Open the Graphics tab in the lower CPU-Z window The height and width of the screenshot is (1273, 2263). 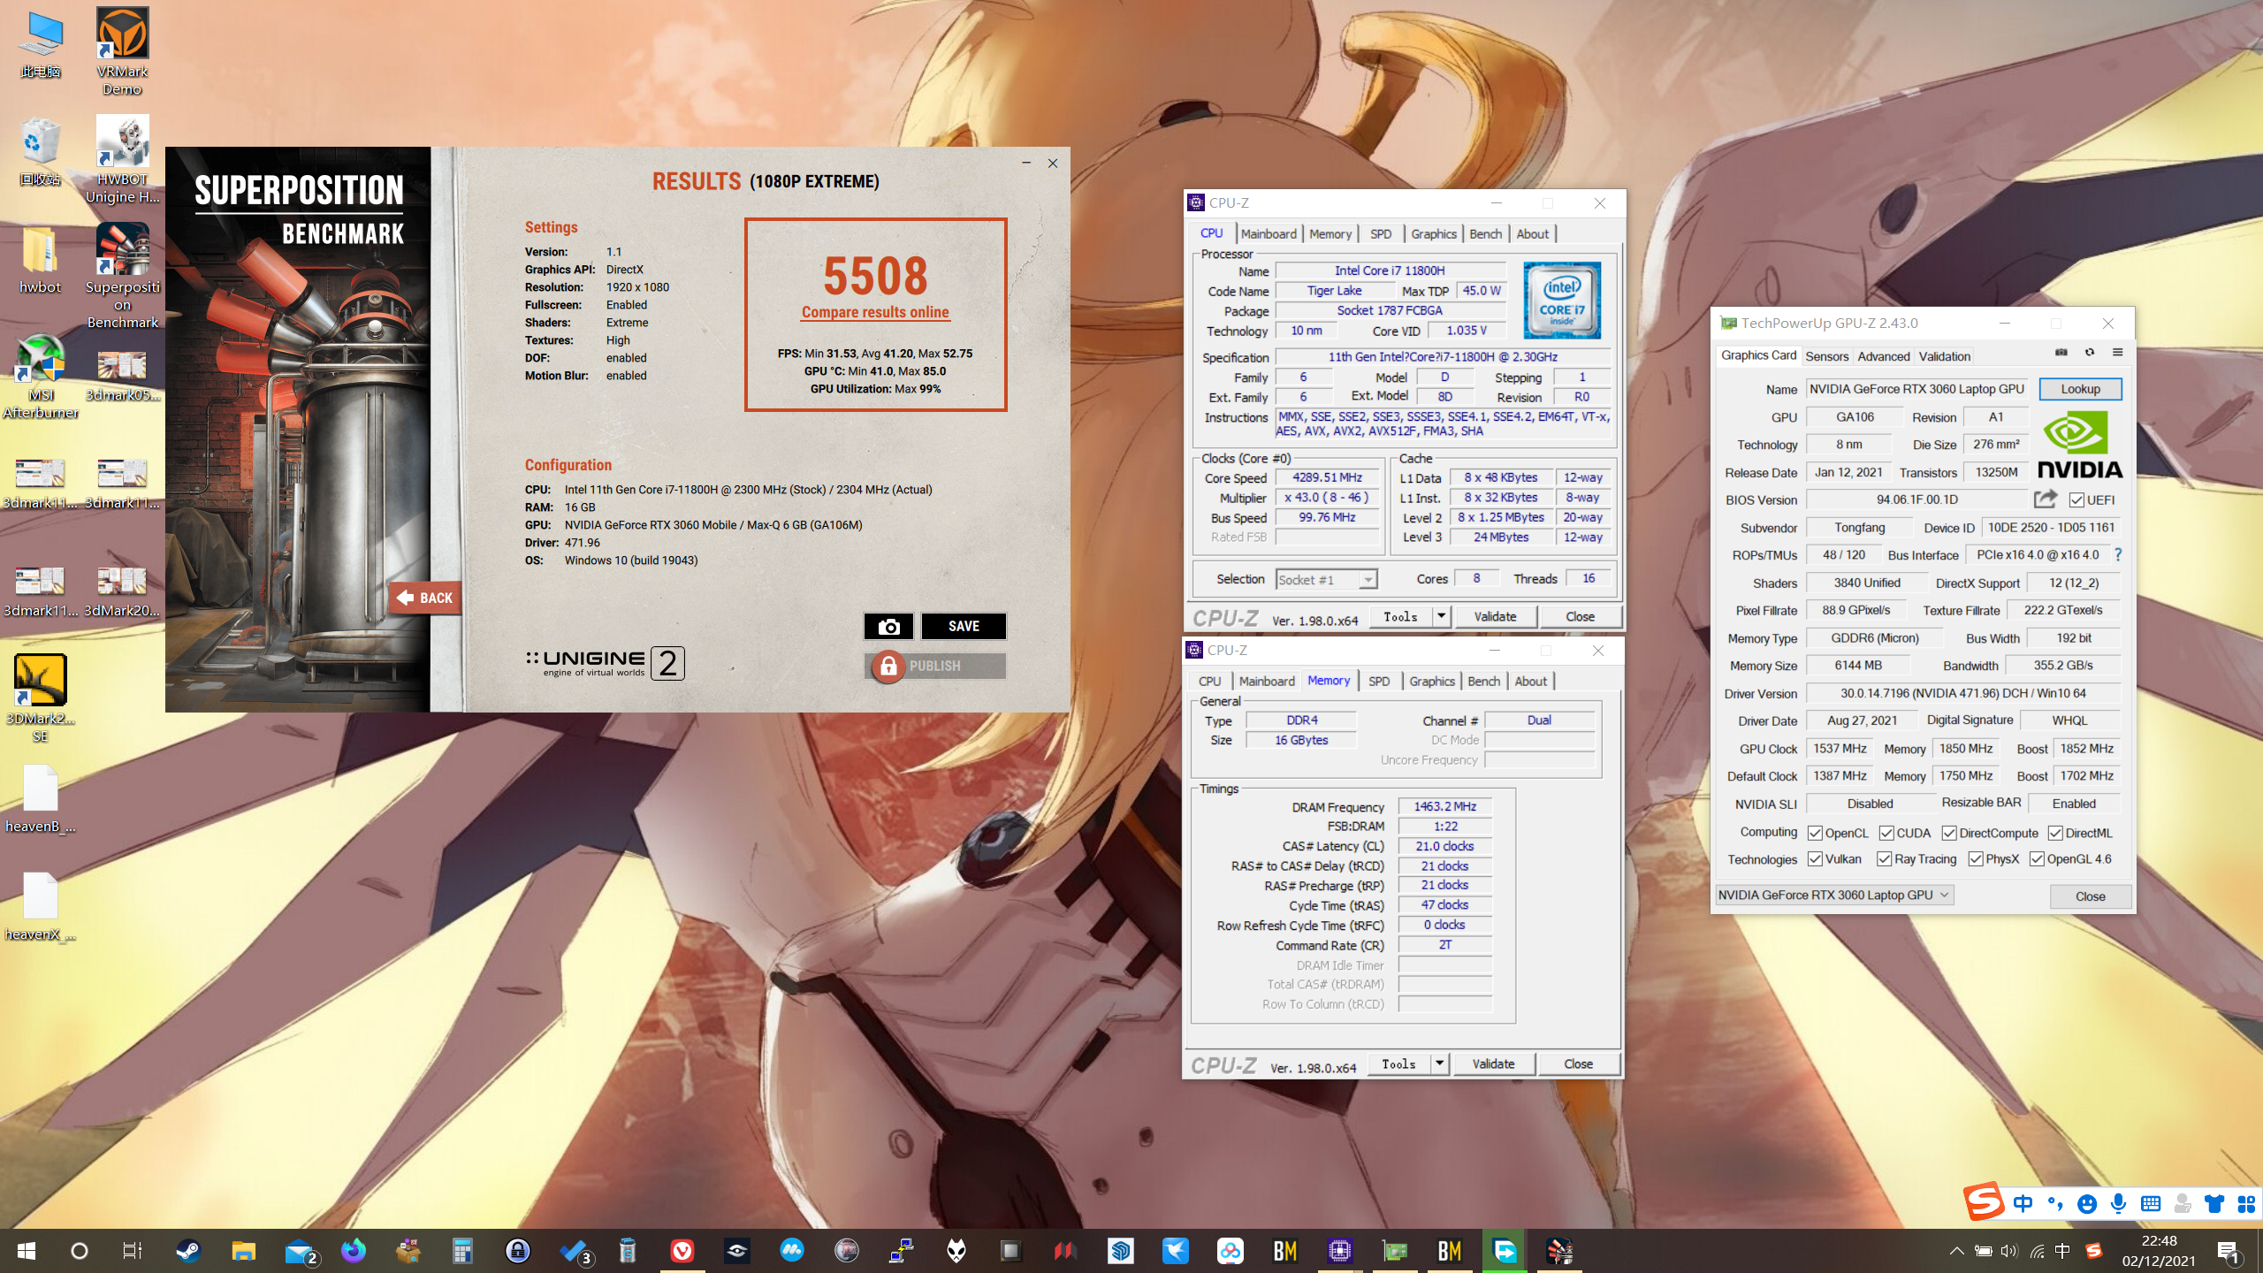[1432, 681]
